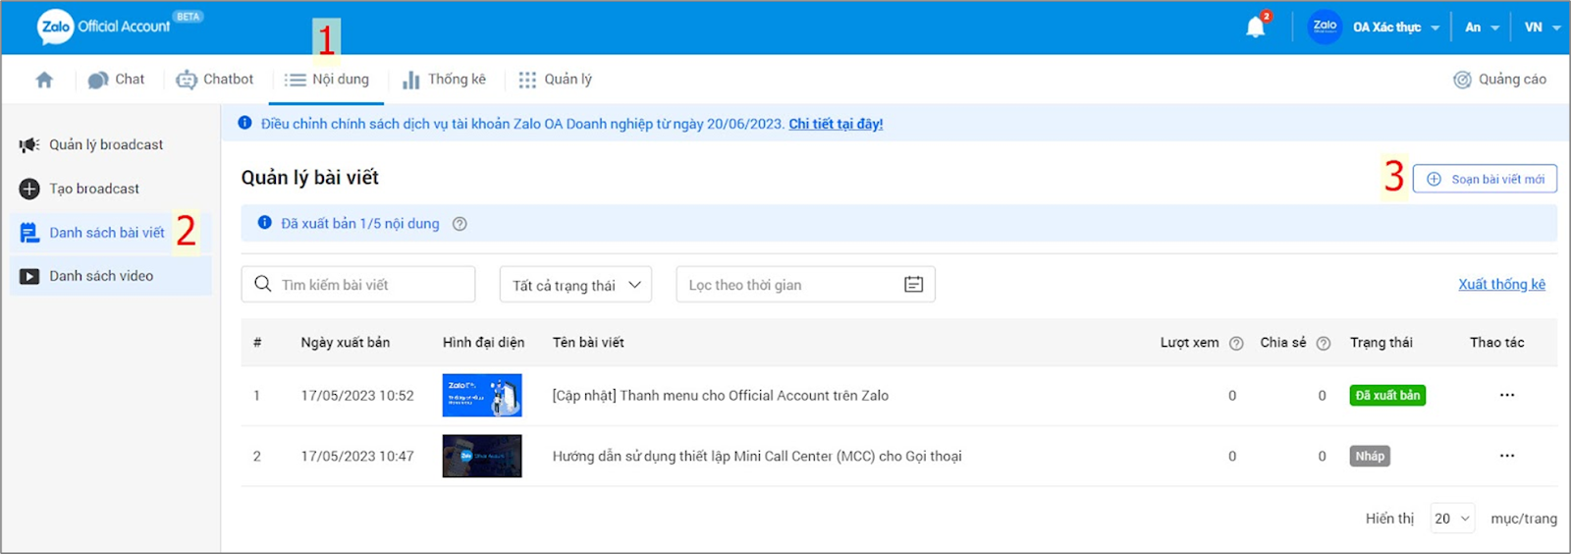Click help icon next to Lượt xem
Image resolution: width=1571 pixels, height=554 pixels.
1236,343
